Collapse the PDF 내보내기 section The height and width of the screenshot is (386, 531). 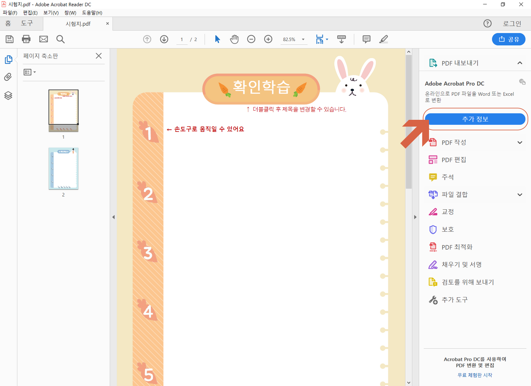click(x=519, y=63)
